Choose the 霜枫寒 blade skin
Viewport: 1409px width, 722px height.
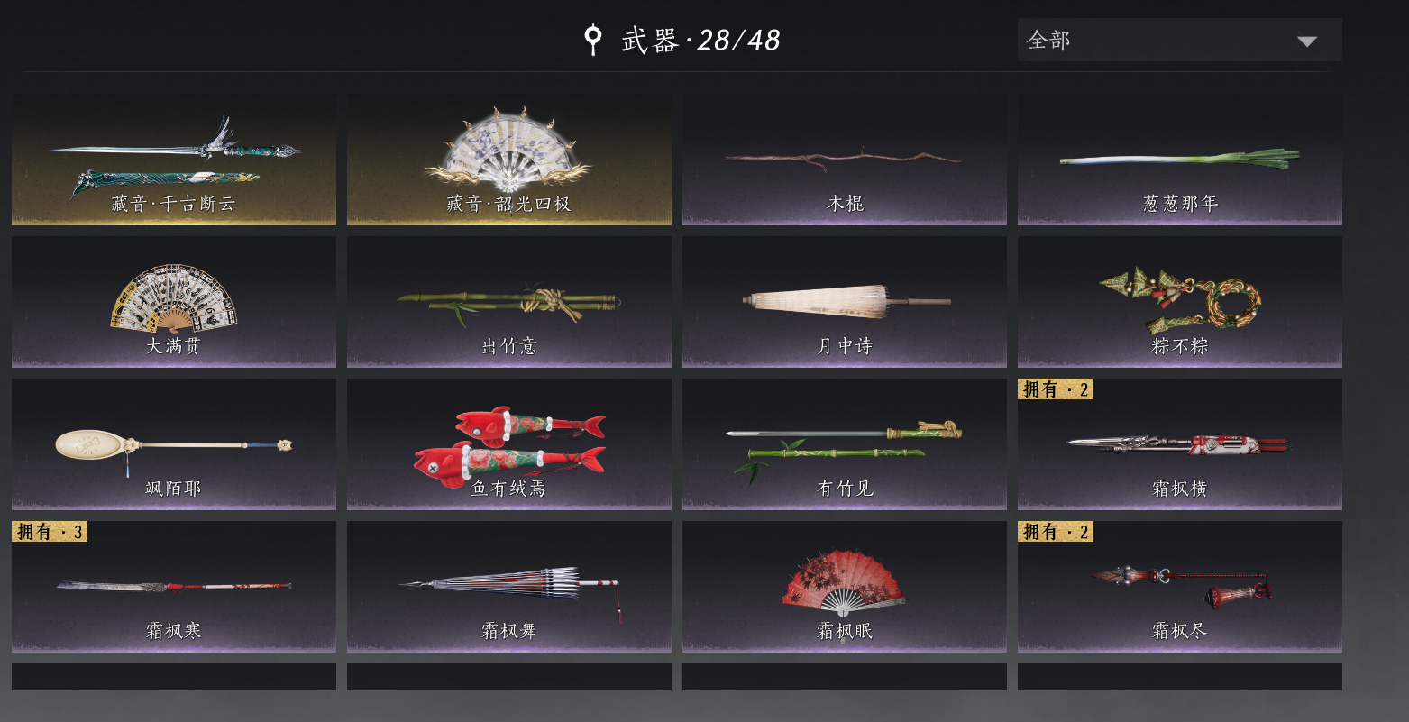pyautogui.click(x=174, y=587)
